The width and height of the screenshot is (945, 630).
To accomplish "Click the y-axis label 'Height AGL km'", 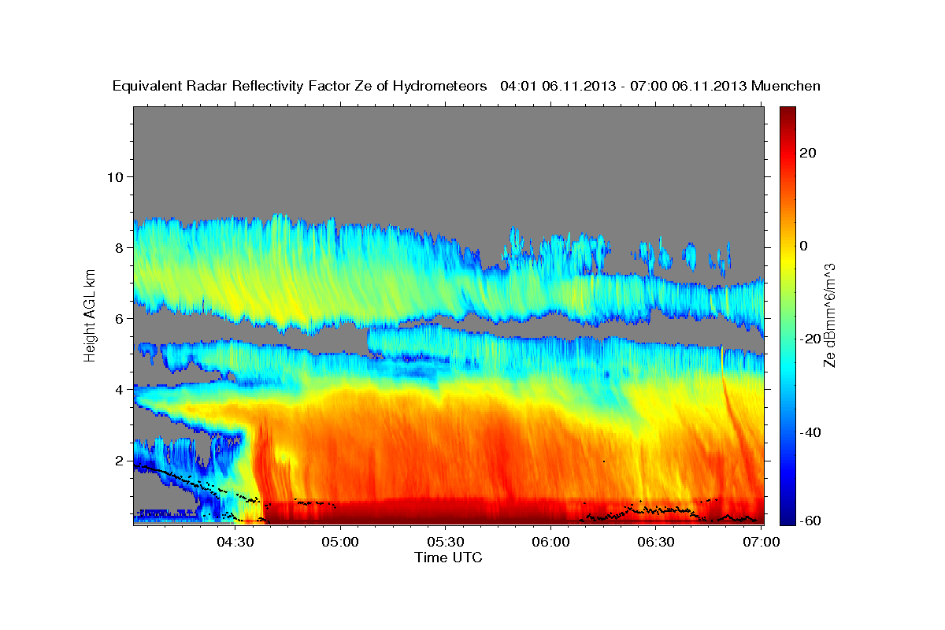I will pos(91,314).
